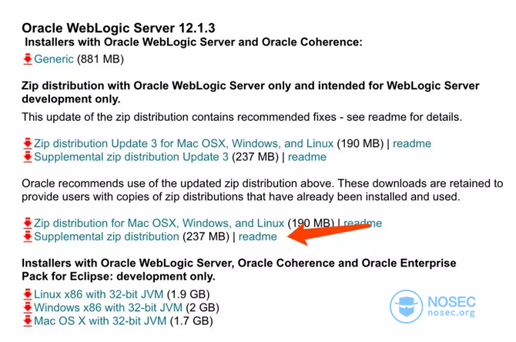Image resolution: width=516 pixels, height=342 pixels.
Task: Click download icon for Zip distribution Update 3
Action: [28, 144]
